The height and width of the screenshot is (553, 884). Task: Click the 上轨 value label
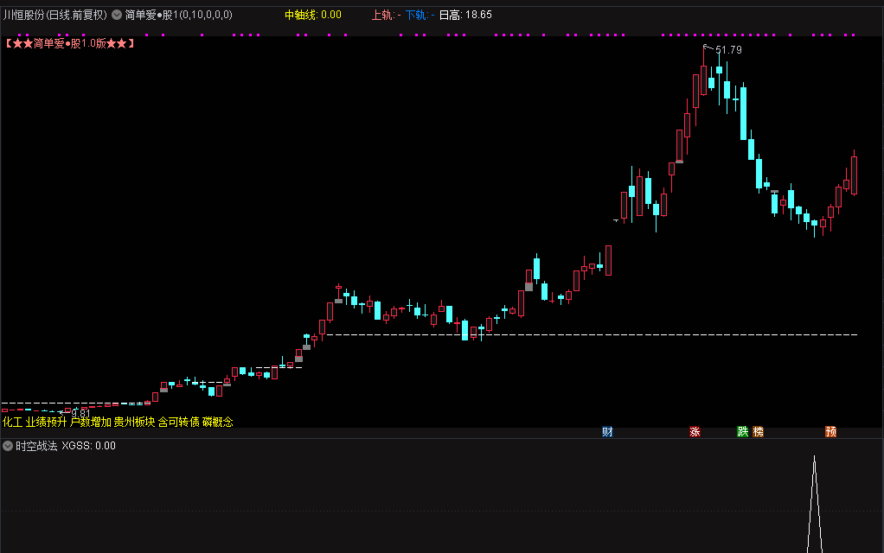point(386,16)
